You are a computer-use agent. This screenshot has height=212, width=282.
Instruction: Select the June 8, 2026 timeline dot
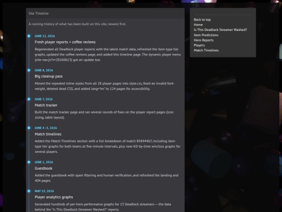[29, 70]
